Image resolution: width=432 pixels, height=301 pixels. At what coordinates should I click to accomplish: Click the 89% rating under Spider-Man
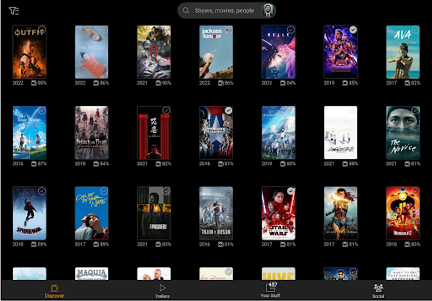42,244
